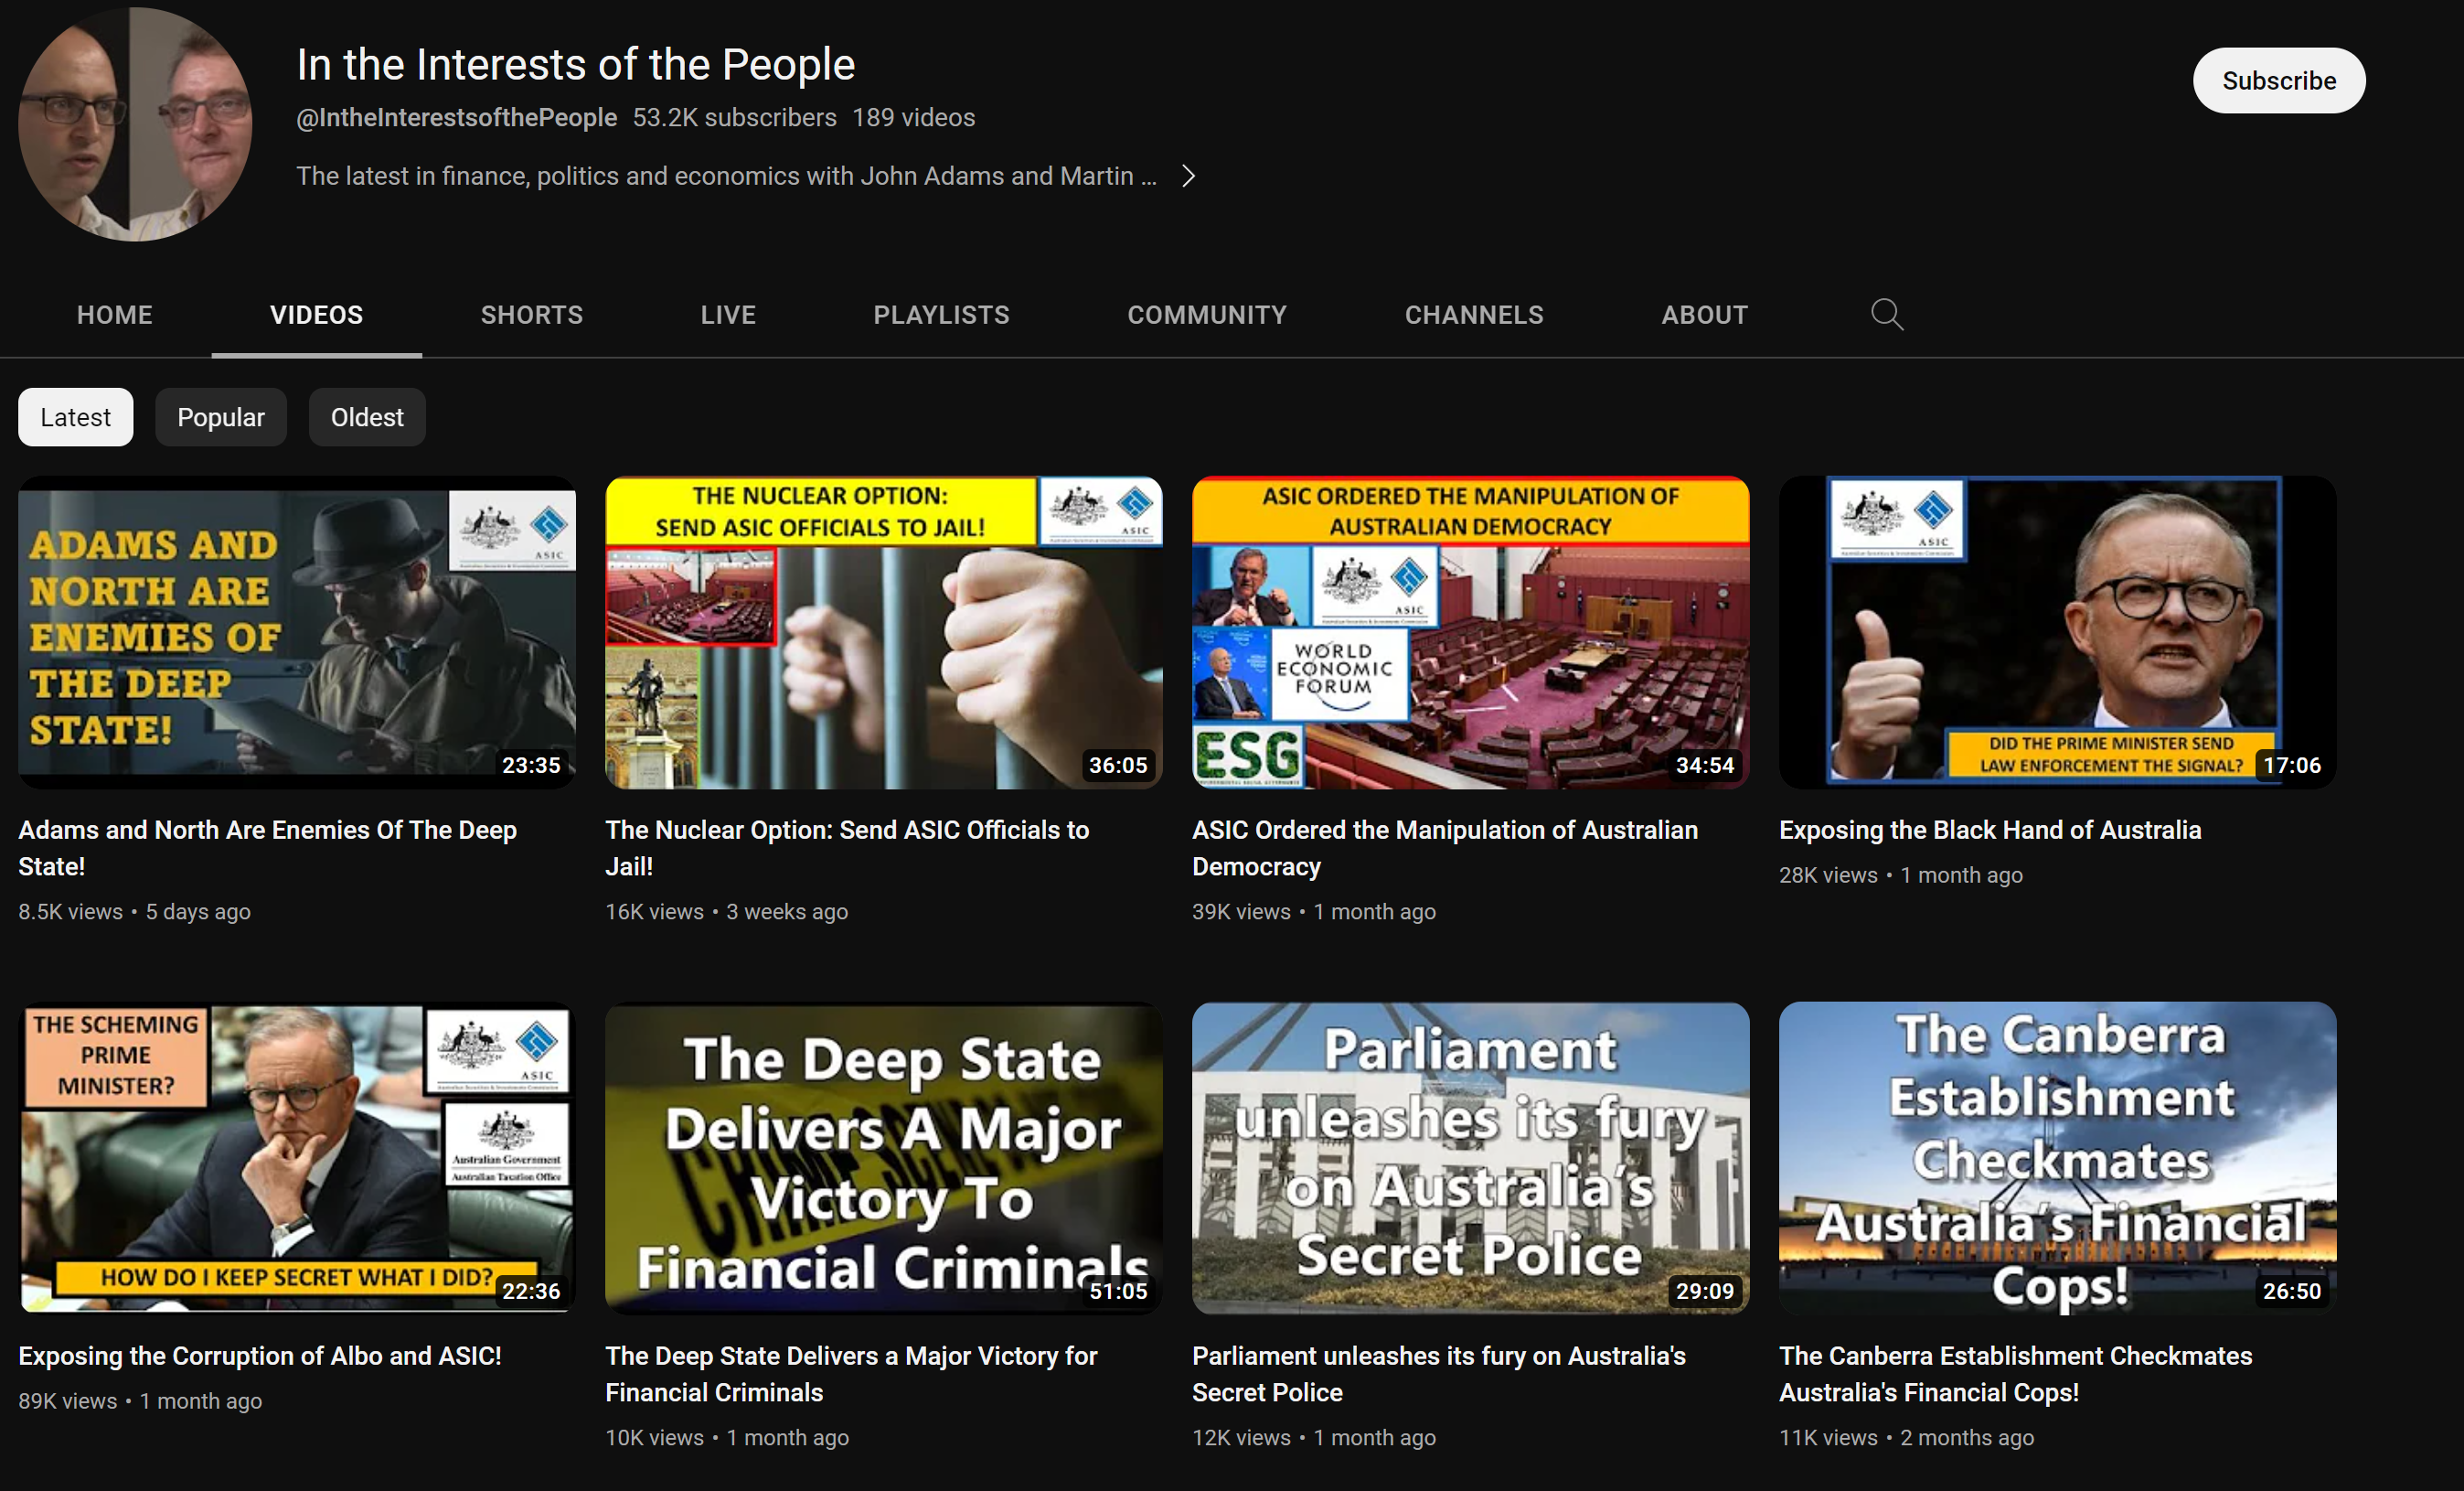This screenshot has width=2464, height=1491.
Task: Click the 11K views, 2 months ago text
Action: 1907,1438
